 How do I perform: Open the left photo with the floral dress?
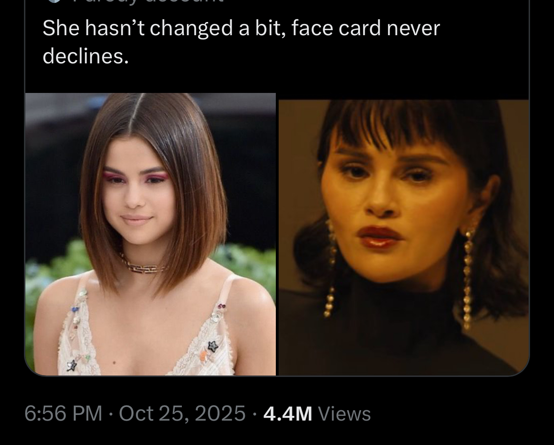click(150, 234)
